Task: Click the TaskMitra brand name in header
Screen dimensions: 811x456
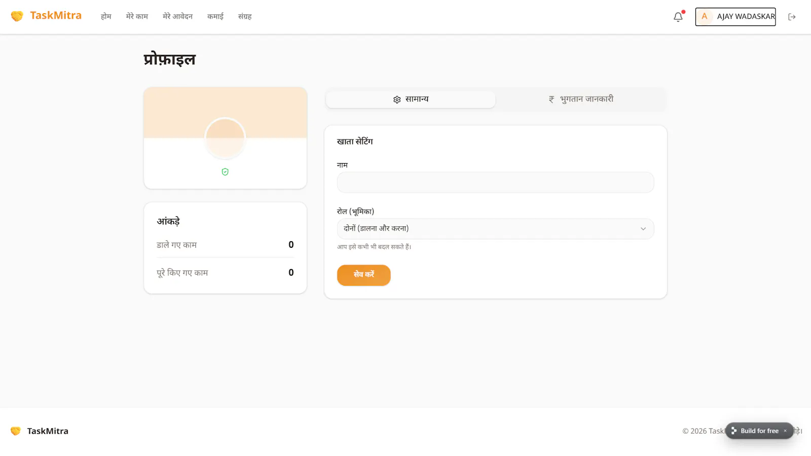Action: pyautogui.click(x=56, y=16)
